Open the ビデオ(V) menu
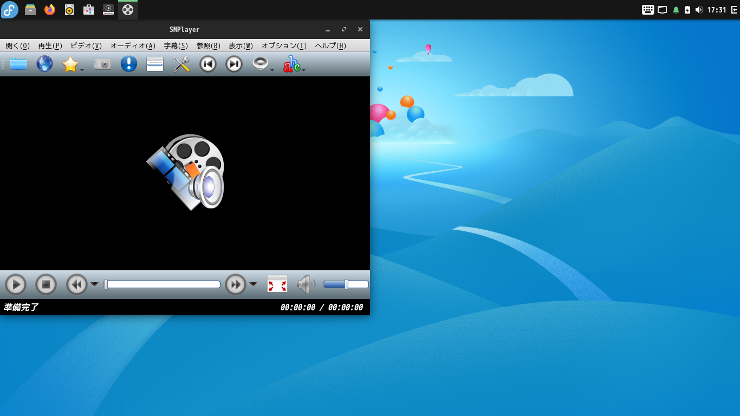This screenshot has width=740, height=416. click(86, 46)
